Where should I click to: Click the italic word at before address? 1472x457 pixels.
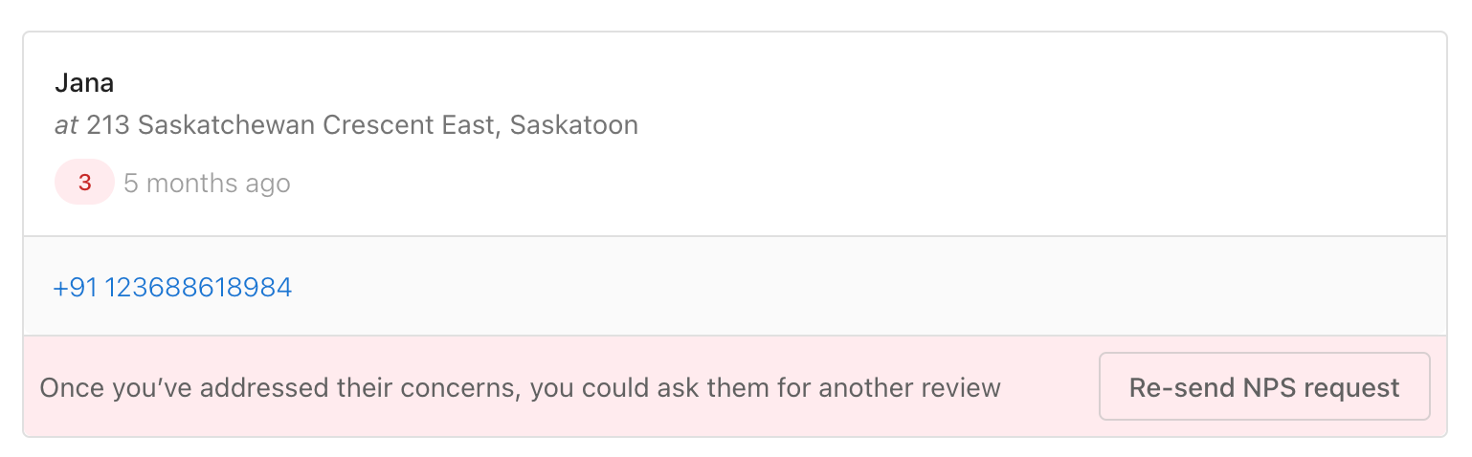[x=66, y=125]
